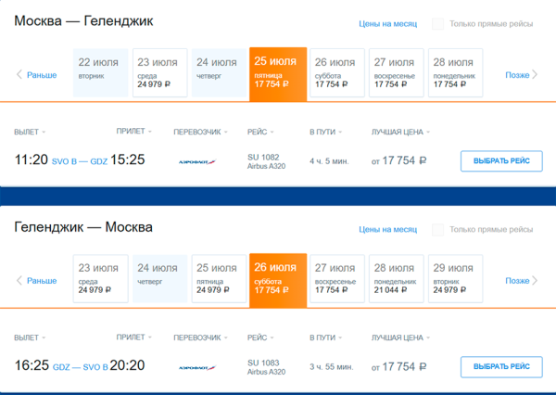Viewport: 556px width, 395px height.
Task: Sort Москва — Геленджик flights by Лучшая цена
Action: click(401, 133)
